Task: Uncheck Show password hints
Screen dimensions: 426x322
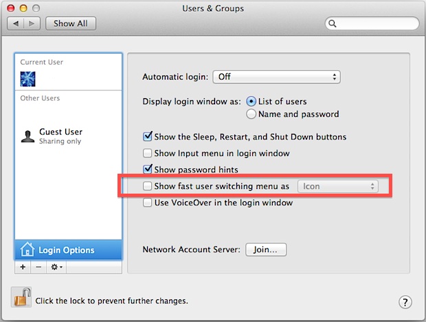Action: pyautogui.click(x=147, y=169)
